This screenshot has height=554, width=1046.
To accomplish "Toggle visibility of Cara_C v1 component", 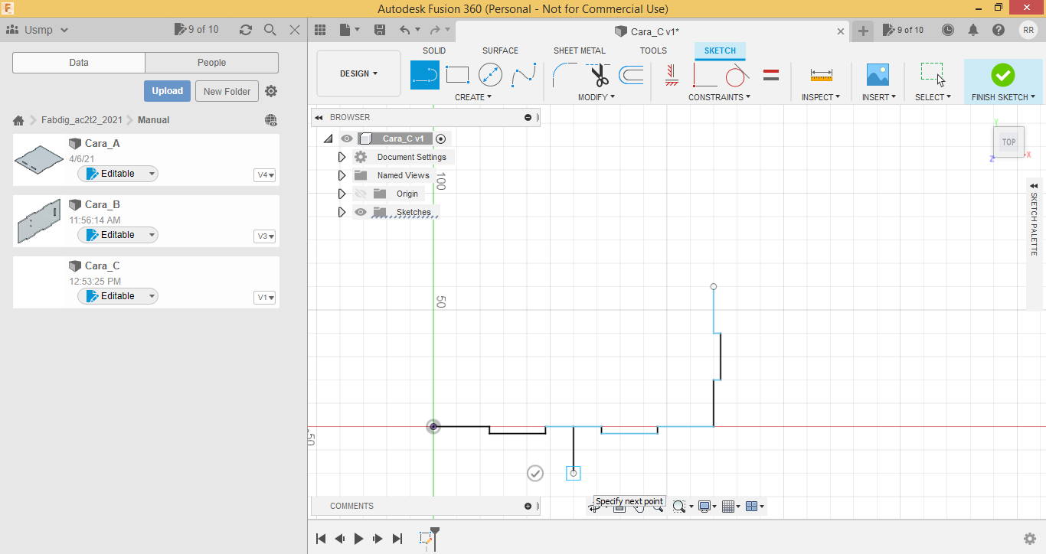I will click(x=347, y=138).
